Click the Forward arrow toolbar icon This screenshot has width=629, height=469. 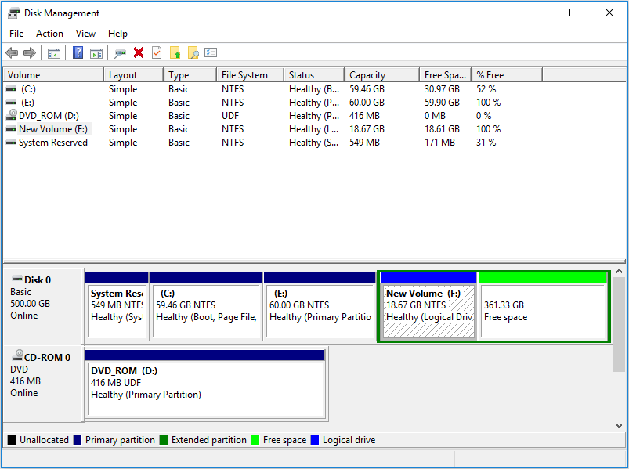30,52
